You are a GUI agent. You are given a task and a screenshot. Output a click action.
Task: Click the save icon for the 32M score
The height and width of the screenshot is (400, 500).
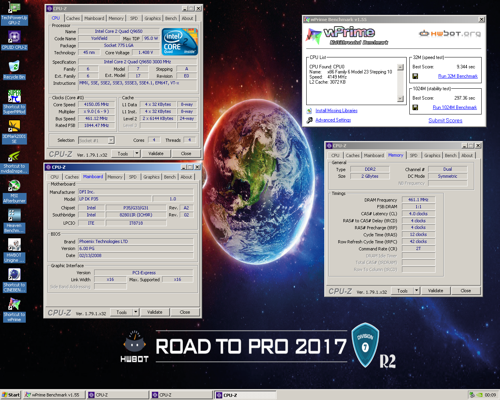click(415, 76)
